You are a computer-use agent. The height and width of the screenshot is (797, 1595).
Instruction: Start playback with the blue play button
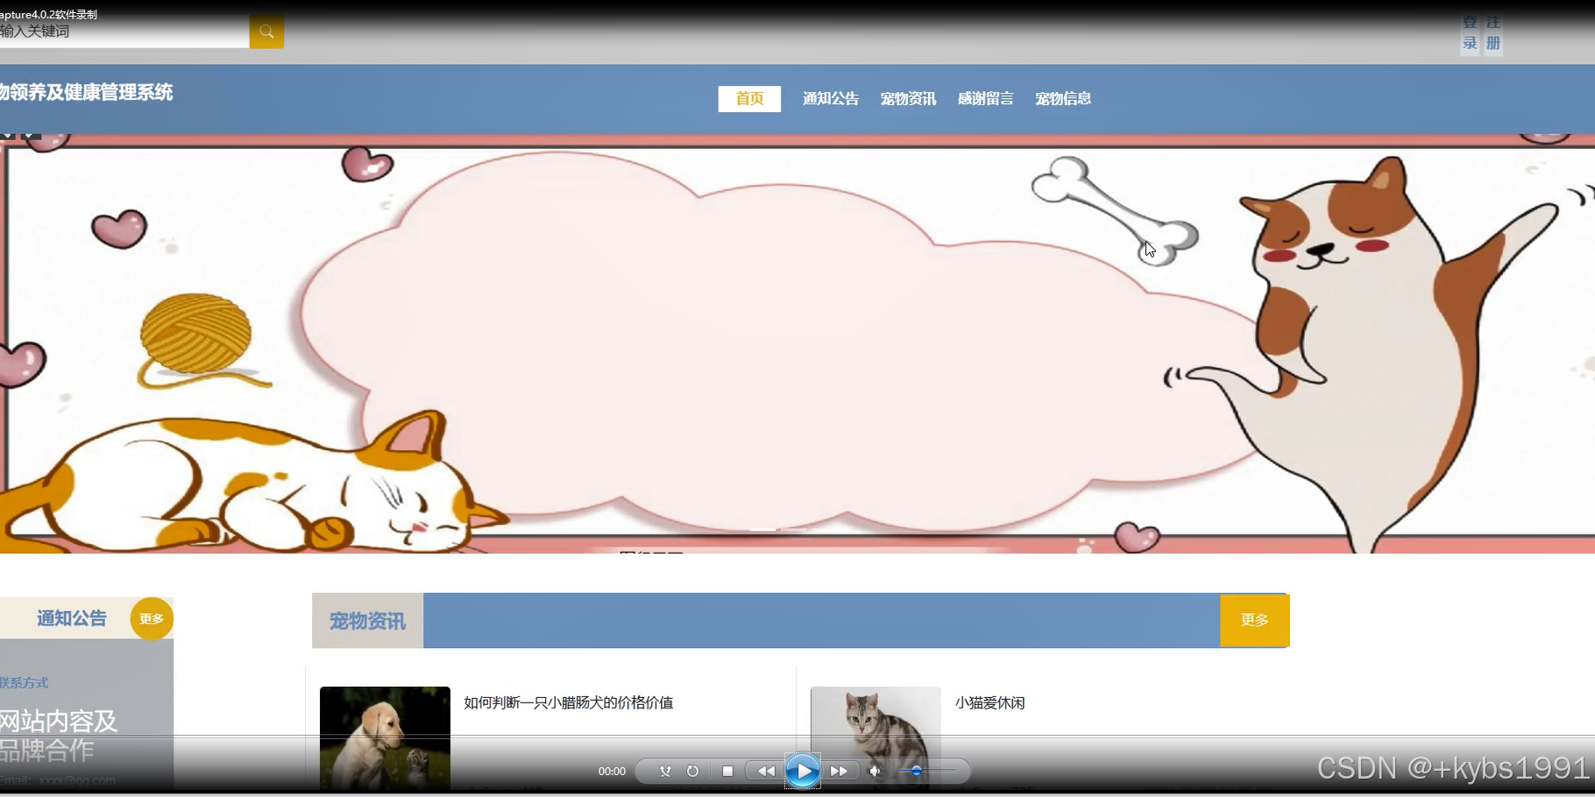tap(803, 772)
